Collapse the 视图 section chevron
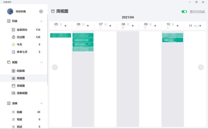208x129 pixels. [42, 62]
